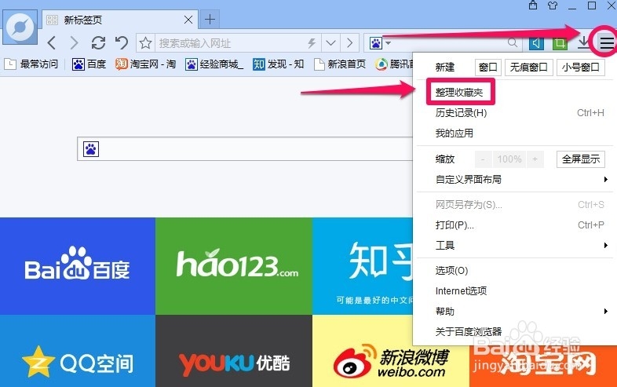Open the 淘宝网 bookmark
Image resolution: width=617 pixels, height=387 pixels.
[x=145, y=64]
